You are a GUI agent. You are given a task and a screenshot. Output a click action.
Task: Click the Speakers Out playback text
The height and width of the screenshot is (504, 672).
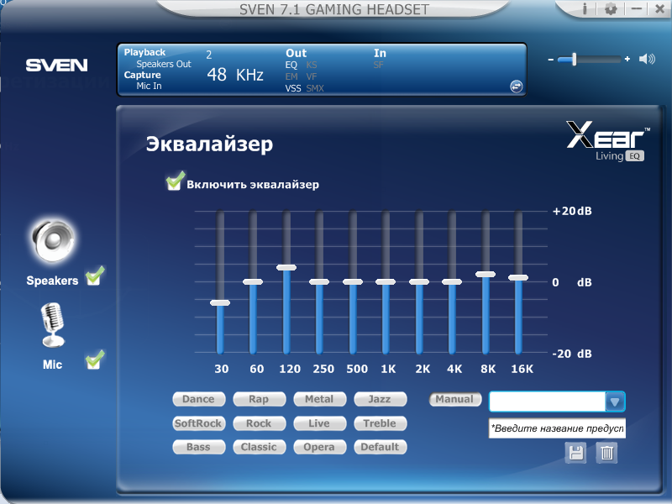click(164, 64)
